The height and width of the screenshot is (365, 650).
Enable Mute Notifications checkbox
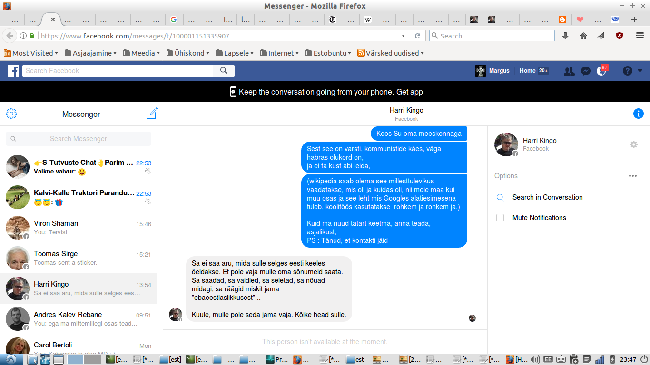(500, 218)
